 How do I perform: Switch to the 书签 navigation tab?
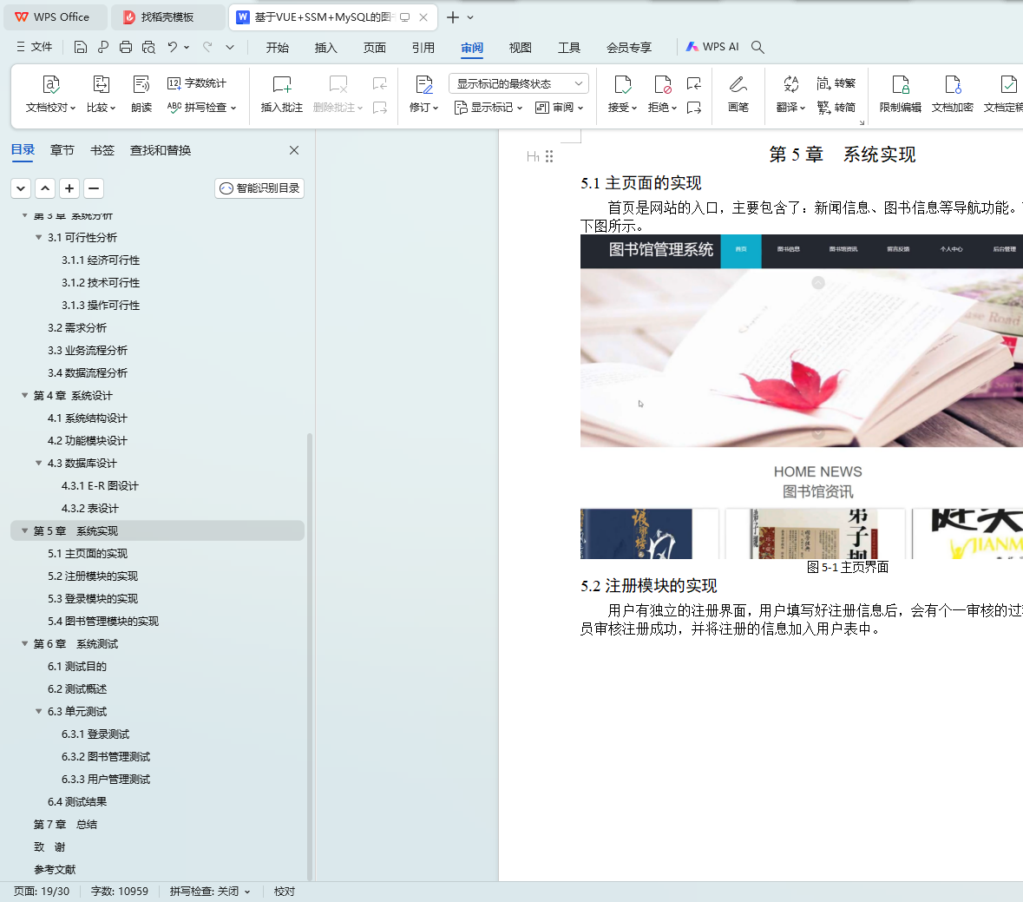tap(102, 150)
